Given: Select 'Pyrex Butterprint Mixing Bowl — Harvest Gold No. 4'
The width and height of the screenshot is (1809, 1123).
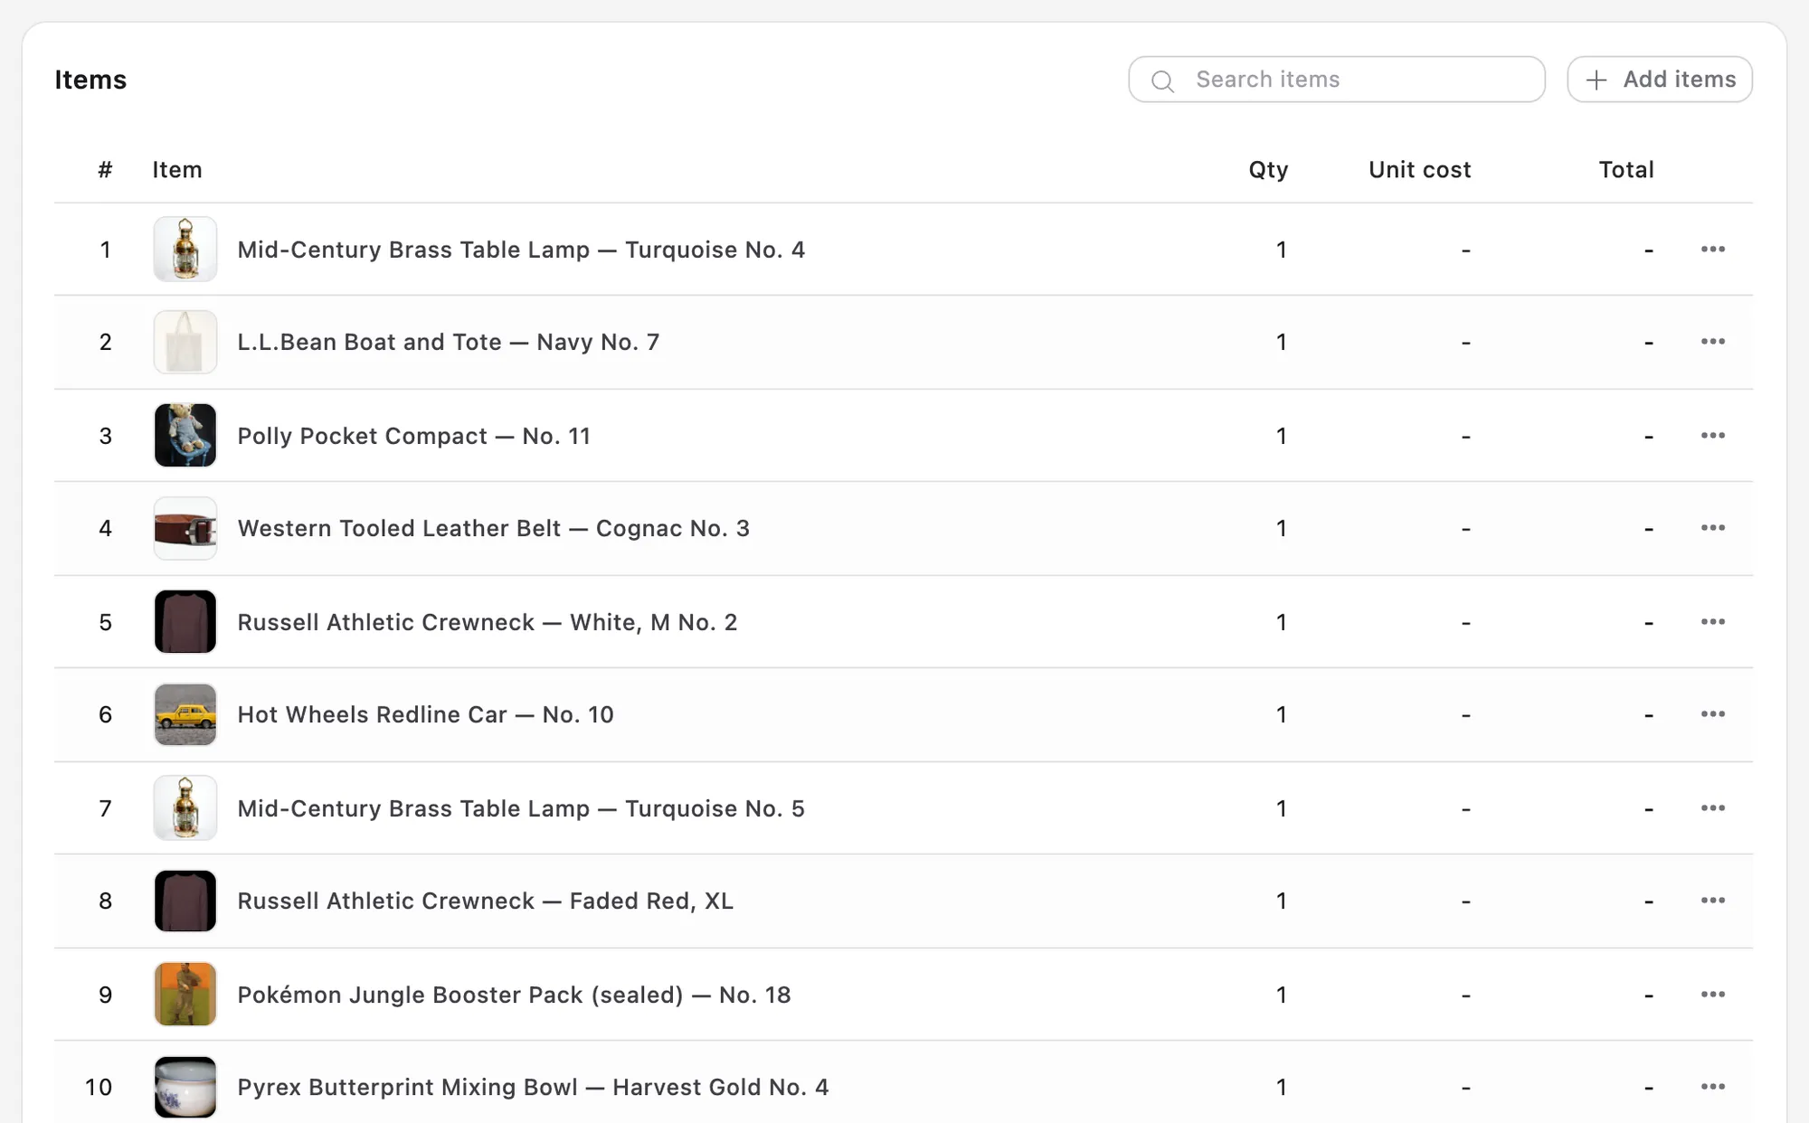Looking at the screenshot, I should [x=533, y=1087].
